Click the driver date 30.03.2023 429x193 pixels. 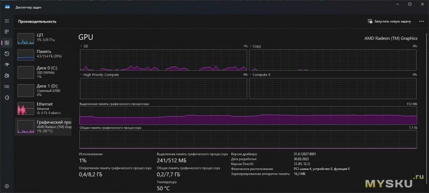301,159
